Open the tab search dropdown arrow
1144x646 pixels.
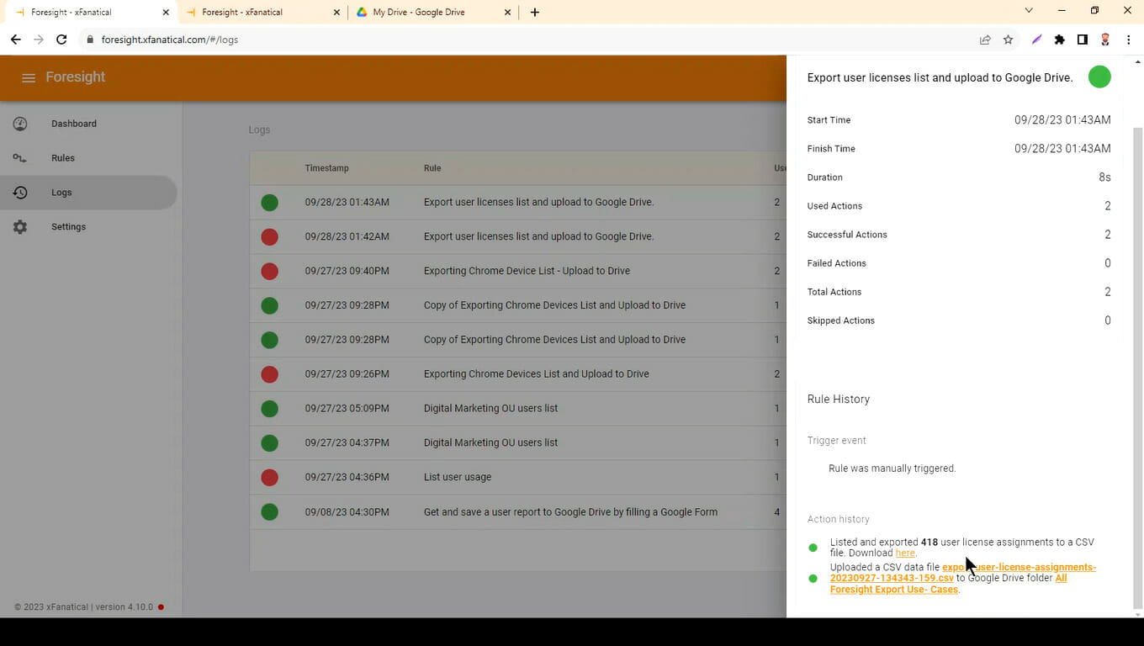click(1028, 9)
